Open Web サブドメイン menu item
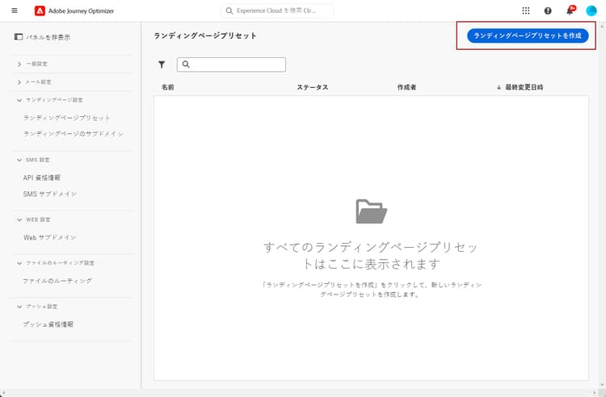Screen dimensions: 606x397 pyautogui.click(x=49, y=238)
